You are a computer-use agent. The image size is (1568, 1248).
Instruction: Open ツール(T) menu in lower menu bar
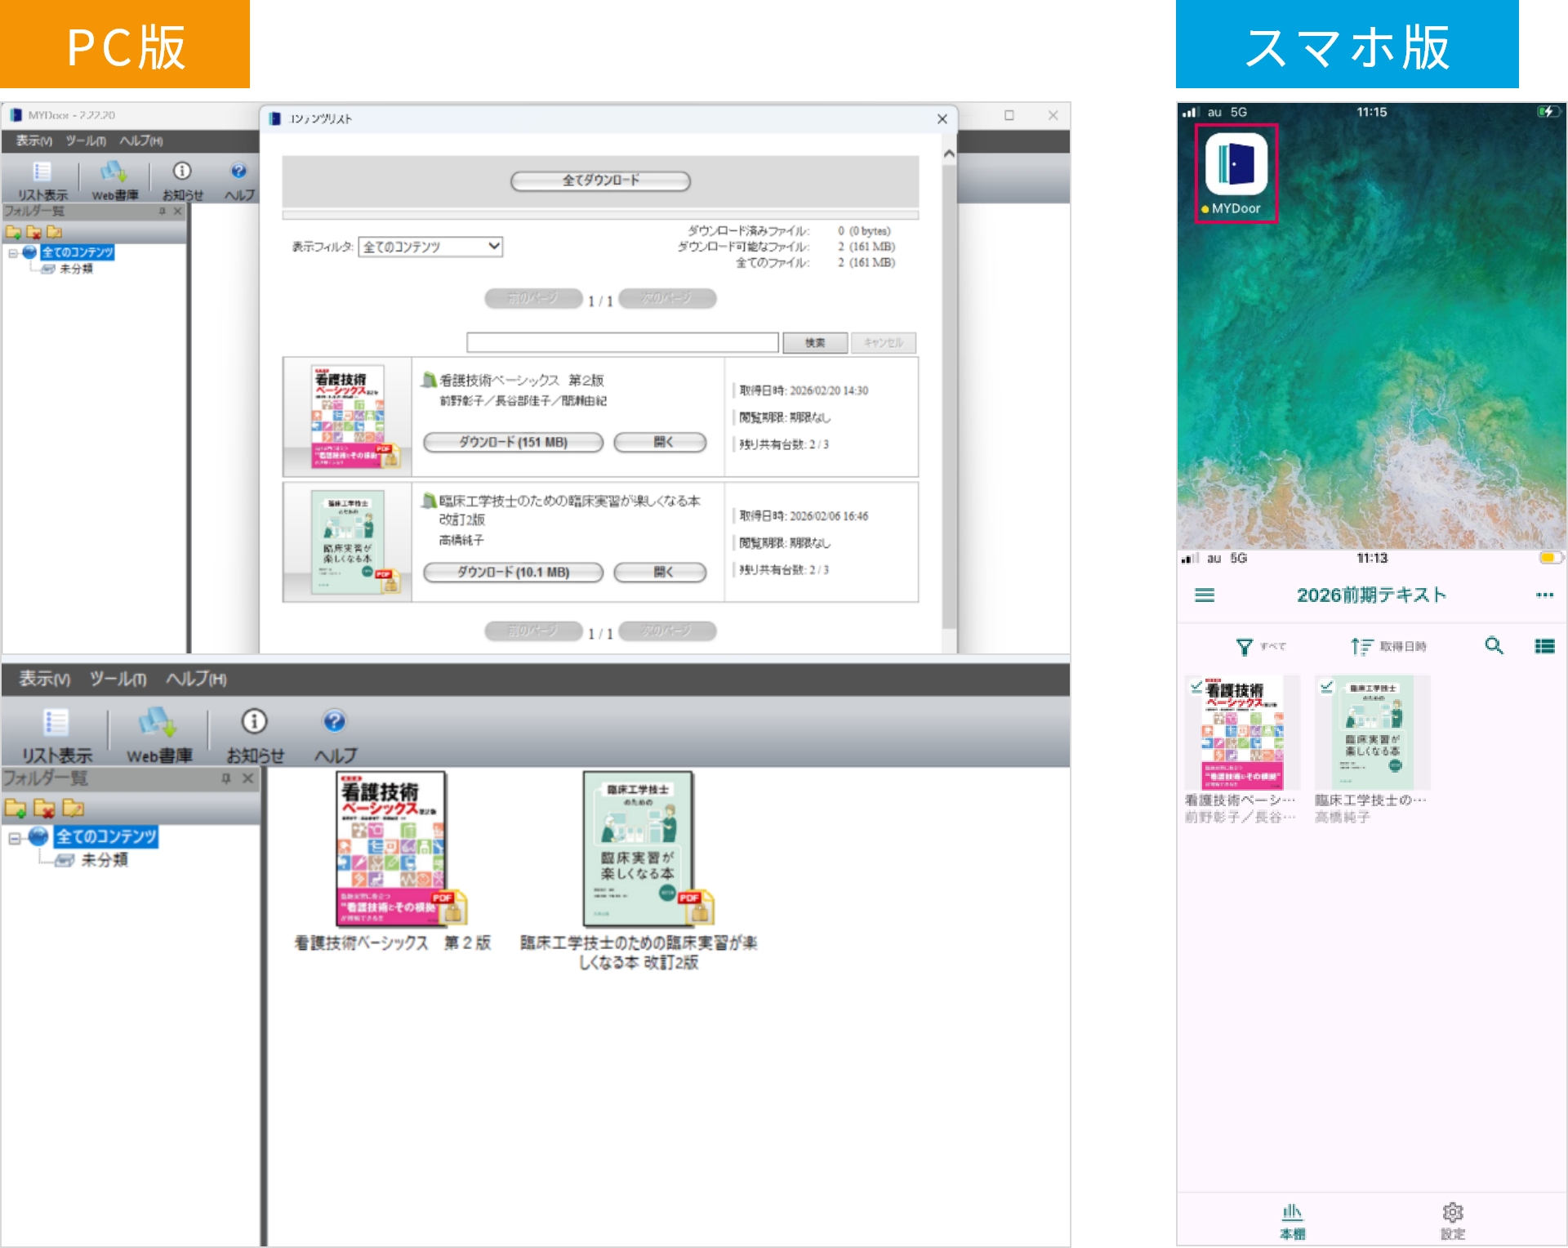click(118, 679)
